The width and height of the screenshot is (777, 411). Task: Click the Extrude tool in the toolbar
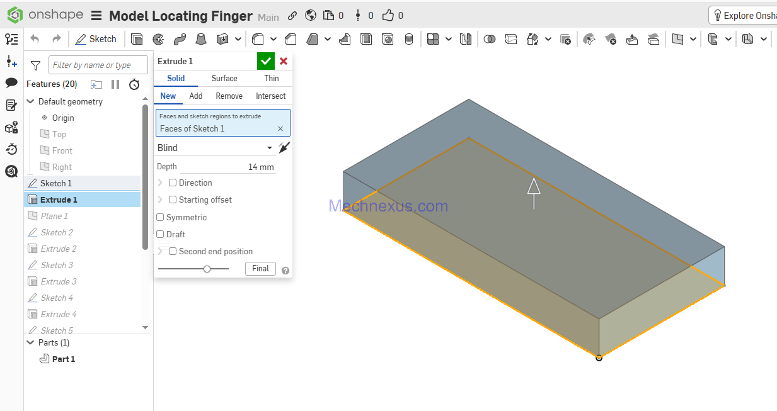pyautogui.click(x=137, y=39)
